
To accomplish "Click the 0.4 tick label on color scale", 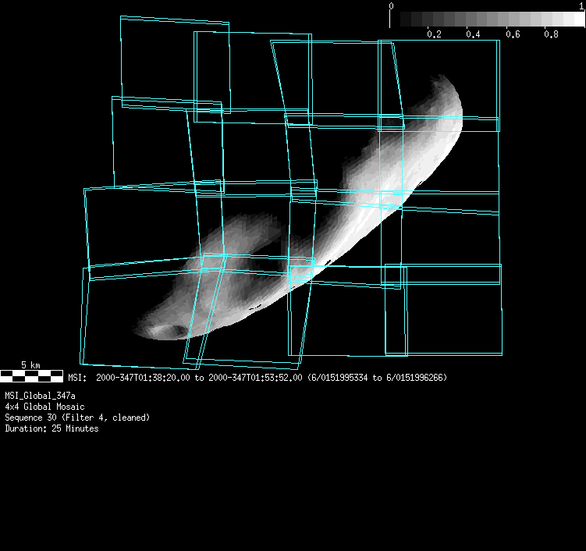I will pyautogui.click(x=473, y=34).
